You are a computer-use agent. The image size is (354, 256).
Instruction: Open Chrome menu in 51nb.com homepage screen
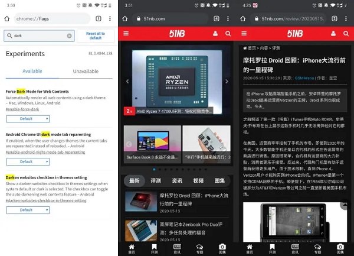228,18
